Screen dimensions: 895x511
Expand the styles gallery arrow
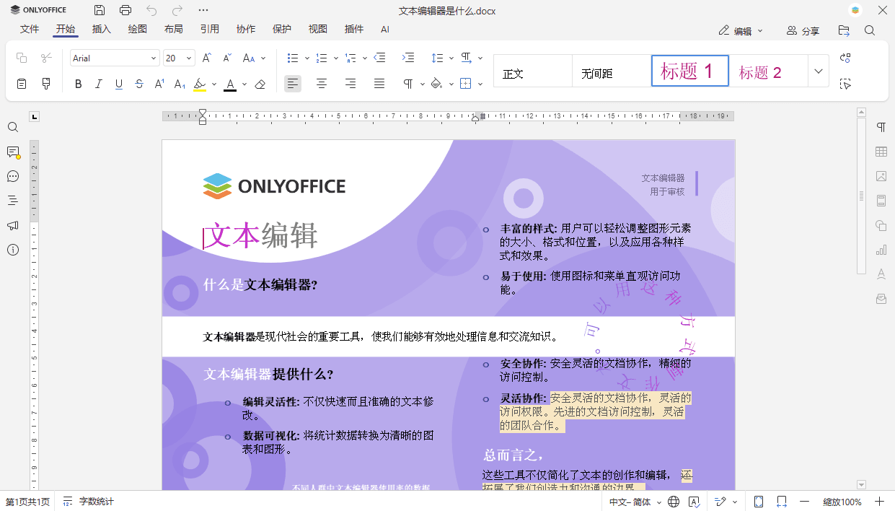(818, 71)
